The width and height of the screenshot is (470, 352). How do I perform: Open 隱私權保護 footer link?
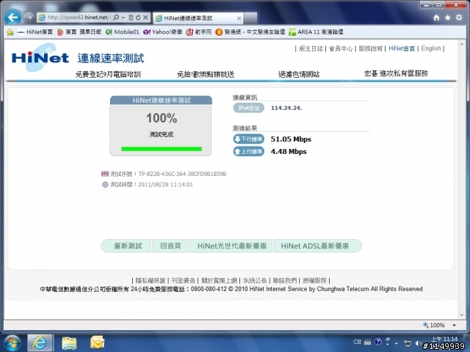[151, 280]
